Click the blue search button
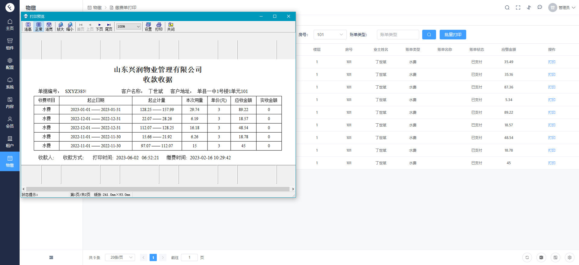The image size is (579, 265). click(429, 35)
